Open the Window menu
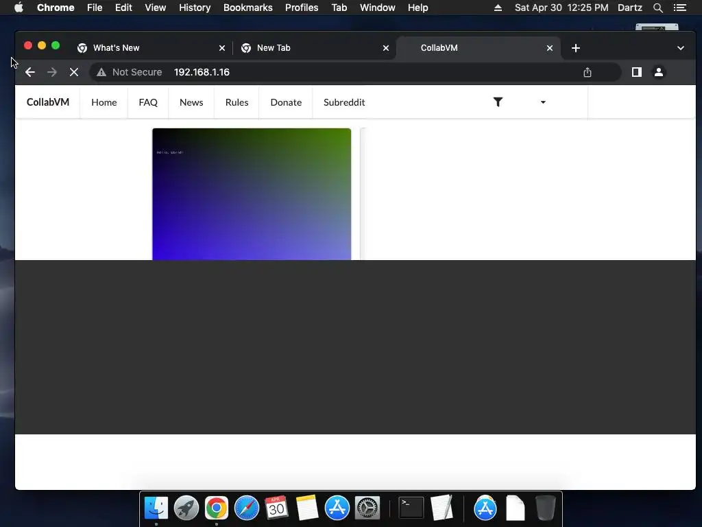 (x=378, y=8)
